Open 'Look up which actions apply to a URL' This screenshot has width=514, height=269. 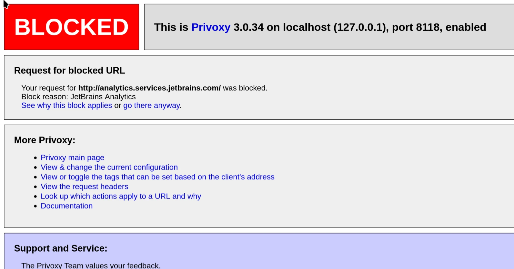point(121,196)
